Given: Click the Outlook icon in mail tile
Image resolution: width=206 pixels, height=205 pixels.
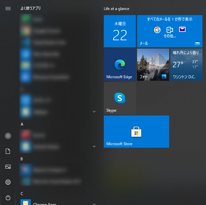Looking at the screenshot, I should coord(169,30).
